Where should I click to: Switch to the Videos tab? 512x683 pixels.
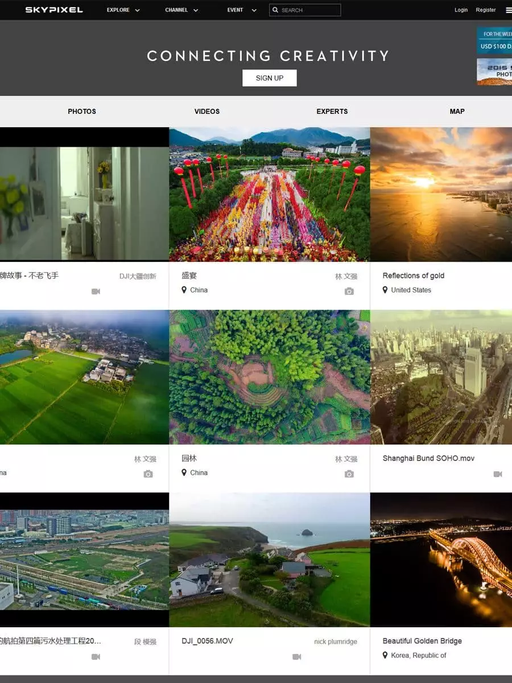[x=207, y=112]
